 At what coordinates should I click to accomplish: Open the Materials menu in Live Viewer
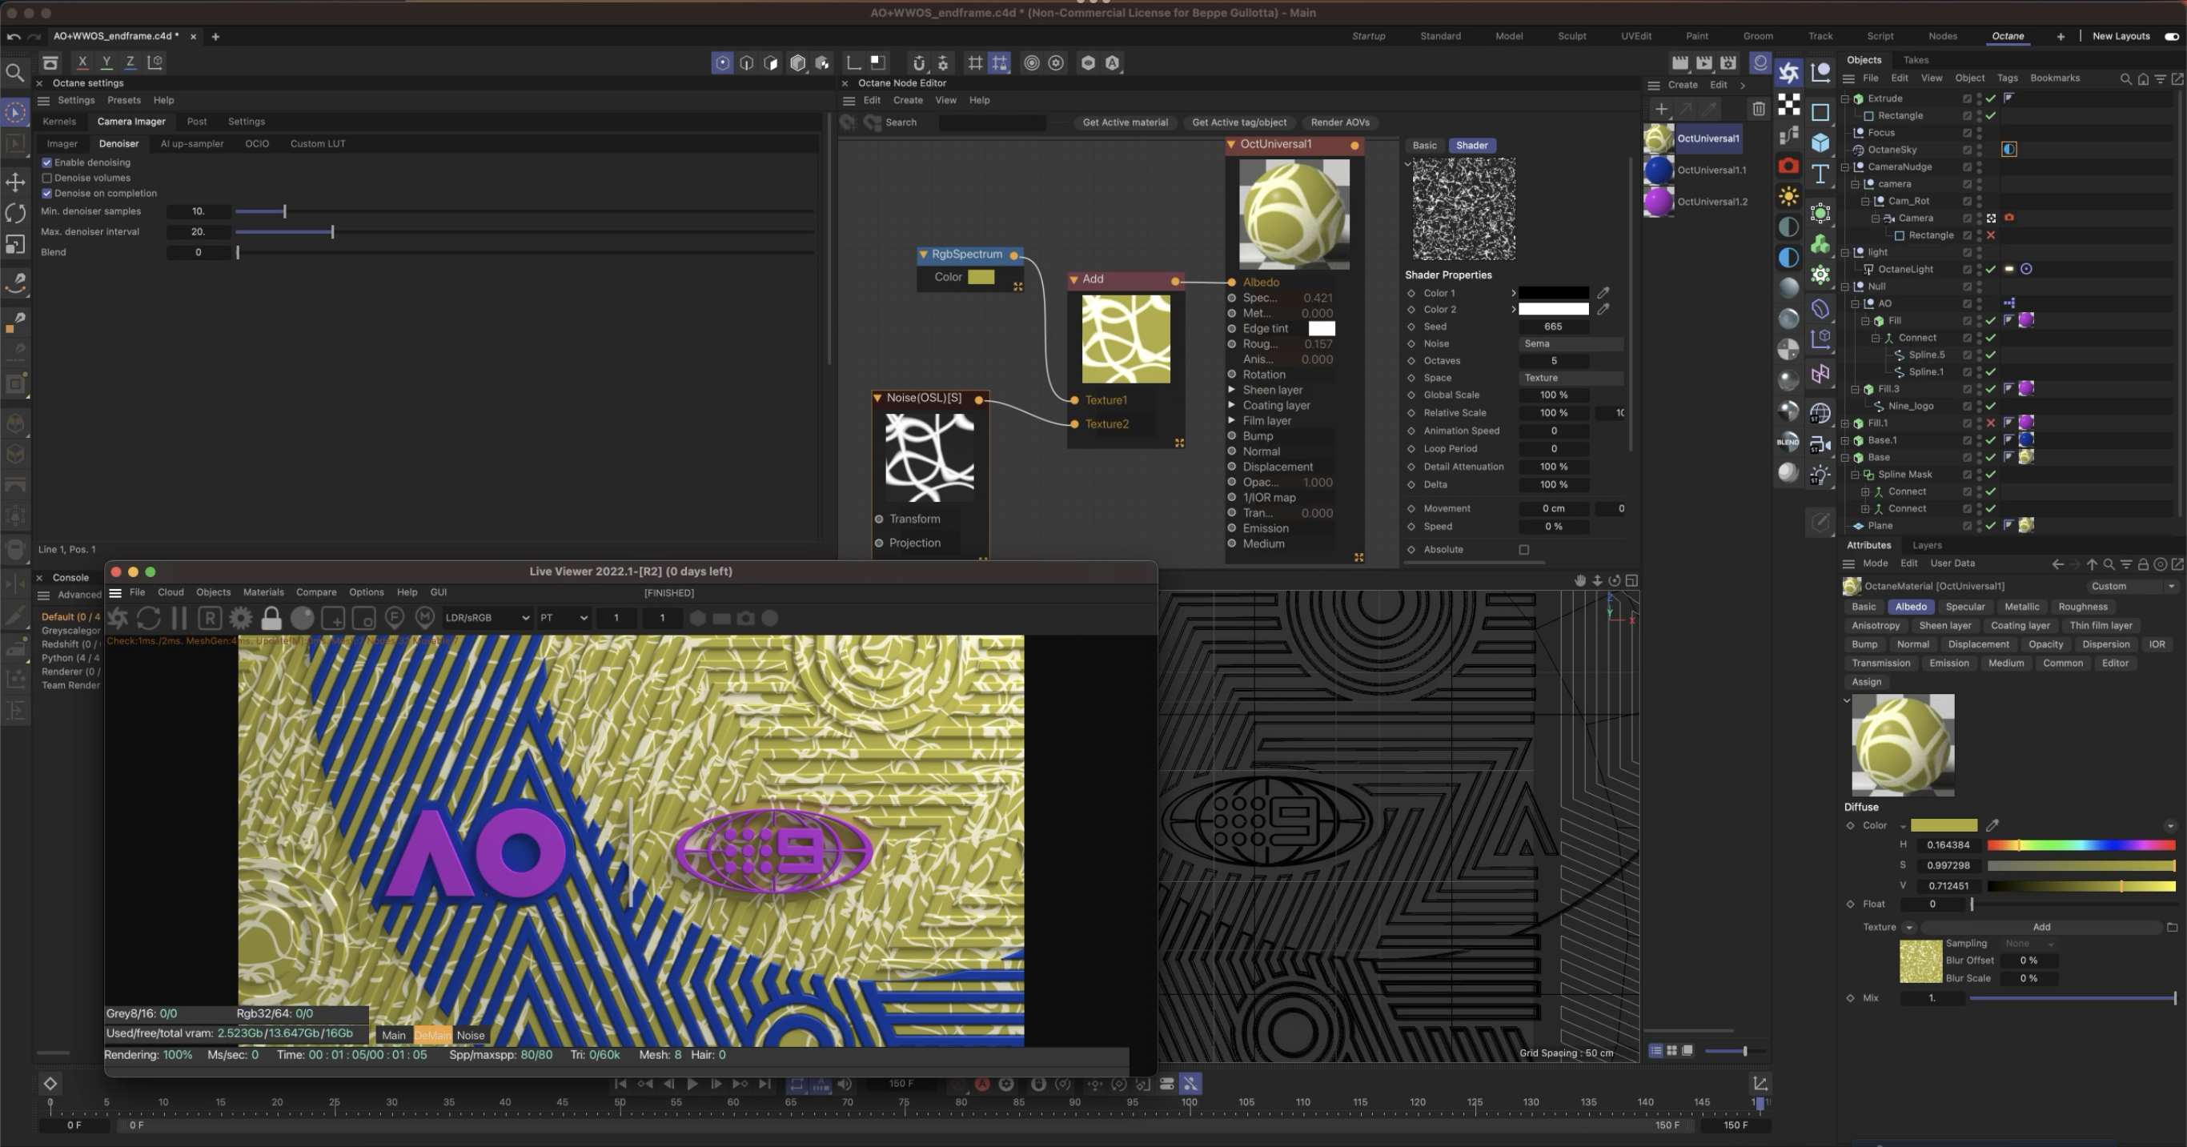[263, 592]
